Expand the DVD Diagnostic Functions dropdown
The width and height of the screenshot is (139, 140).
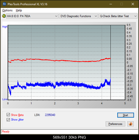(78, 16)
